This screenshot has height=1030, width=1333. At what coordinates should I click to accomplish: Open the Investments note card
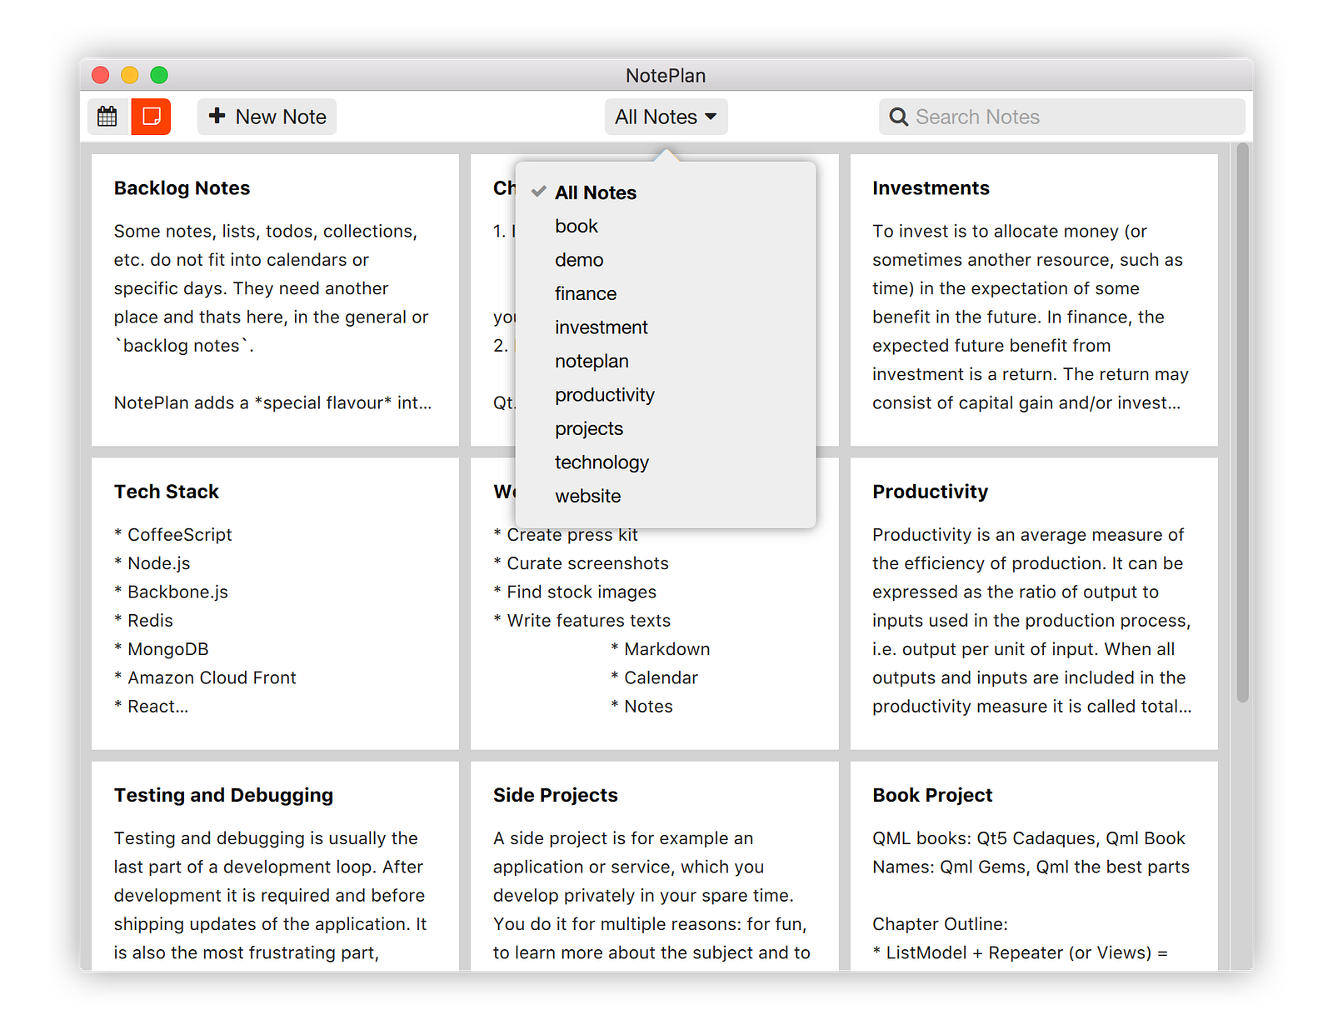tap(1034, 300)
